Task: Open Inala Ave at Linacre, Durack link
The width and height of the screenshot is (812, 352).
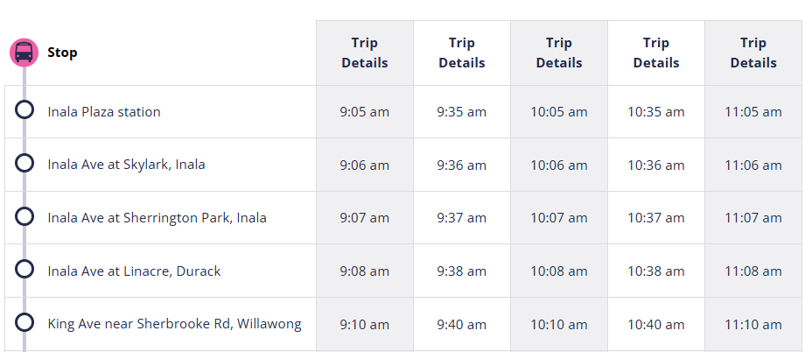Action: [x=134, y=271]
